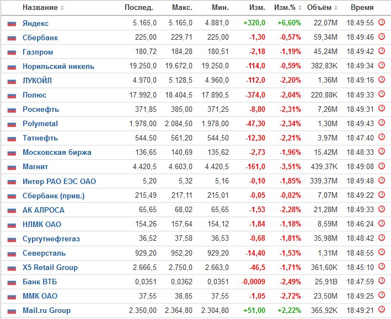Click the clock icon in the ММК ОАО row
This screenshot has height=319, width=391.
[382, 295]
